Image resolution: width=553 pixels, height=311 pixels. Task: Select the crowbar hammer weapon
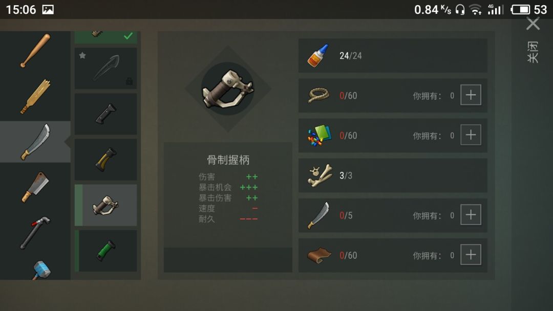click(x=35, y=233)
